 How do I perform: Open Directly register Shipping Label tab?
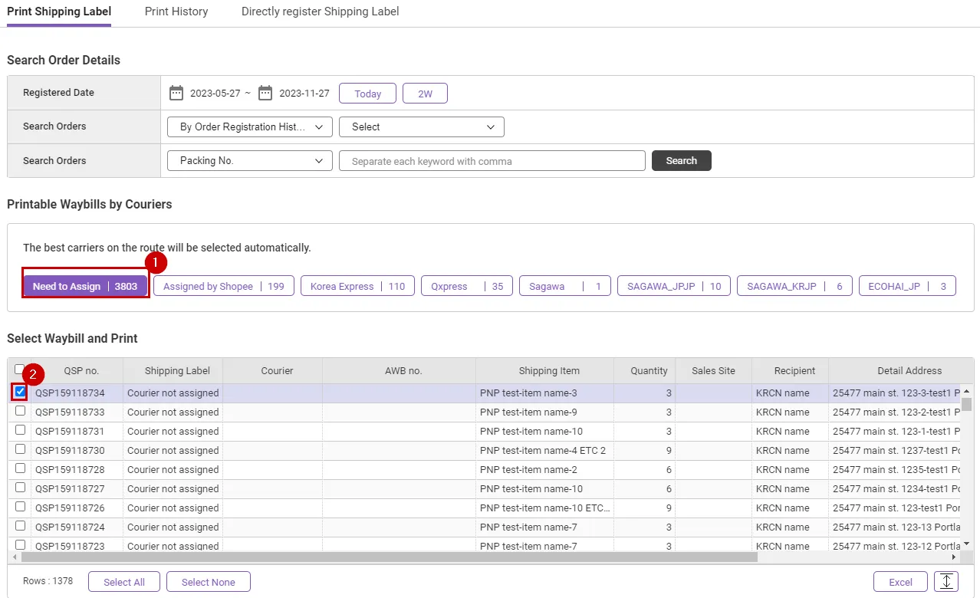320,11
